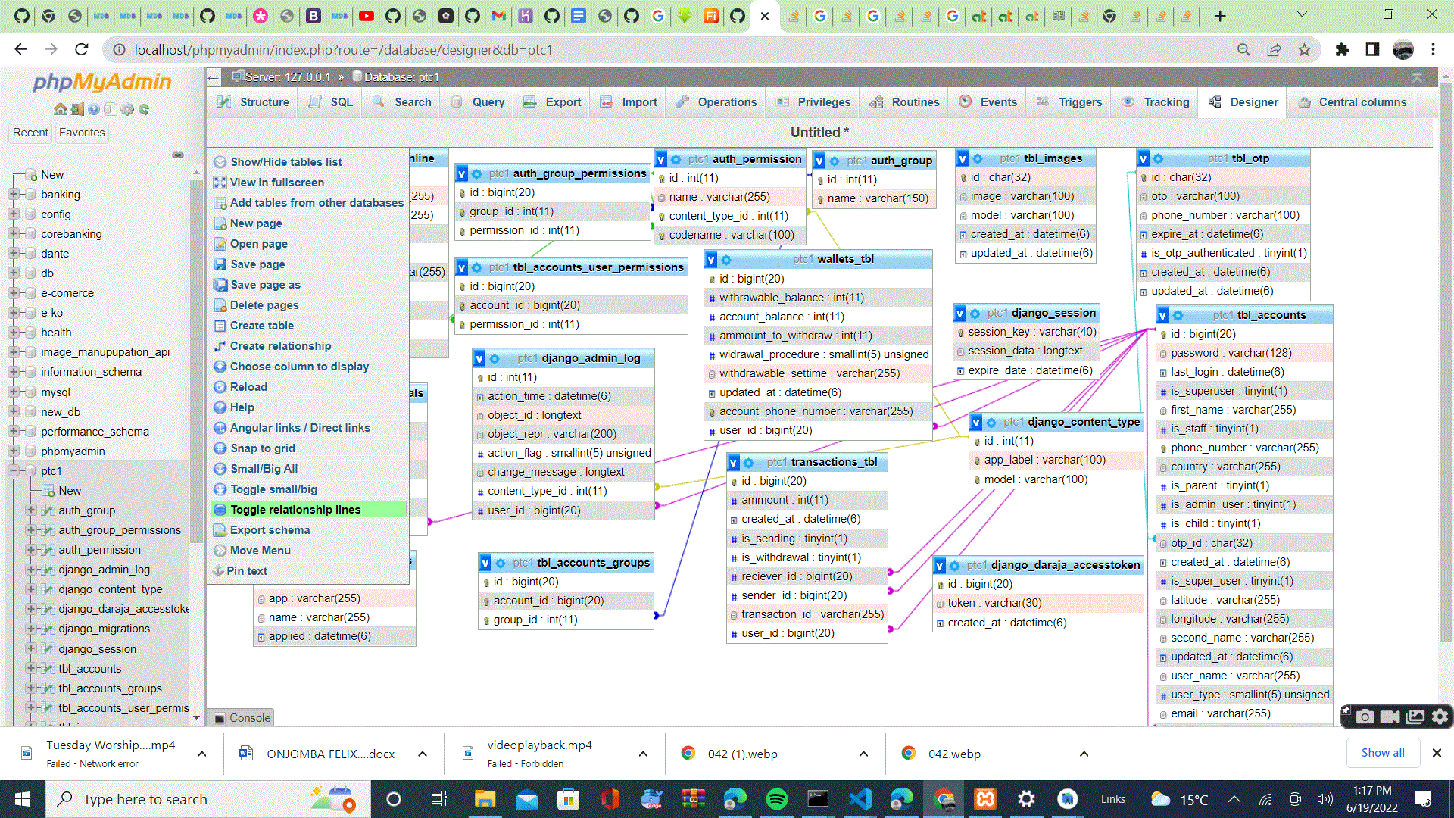The image size is (1454, 818).
Task: Click View in fullscreen button
Action: [278, 182]
